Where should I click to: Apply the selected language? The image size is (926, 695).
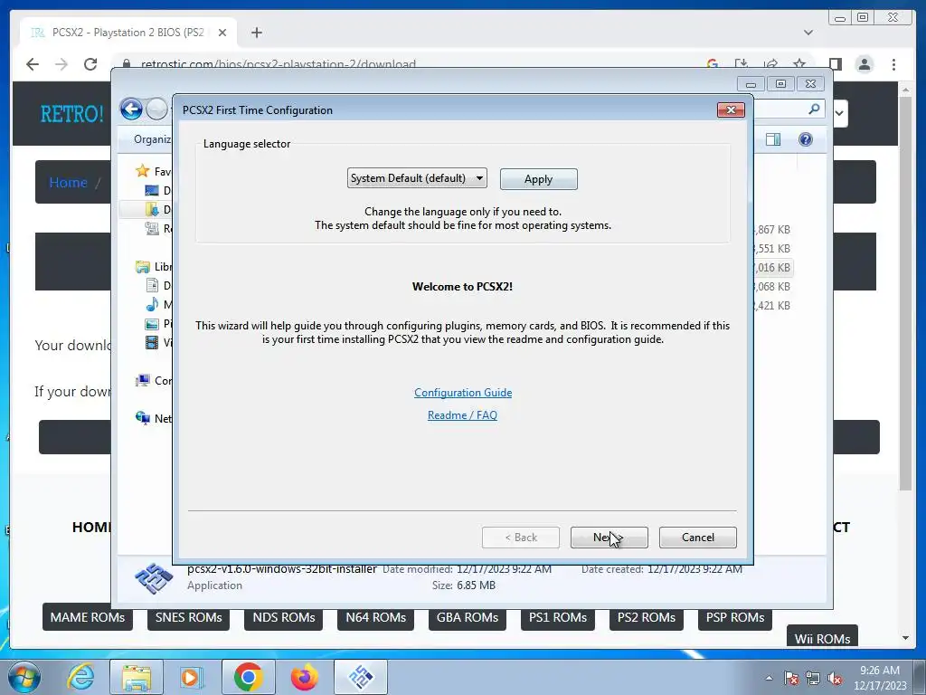[538, 179]
